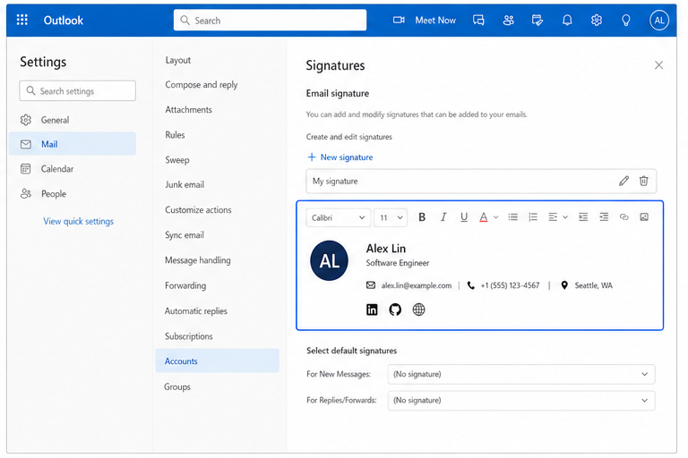This screenshot has width=688, height=458.
Task: Open Forwarding settings
Action: 185,285
